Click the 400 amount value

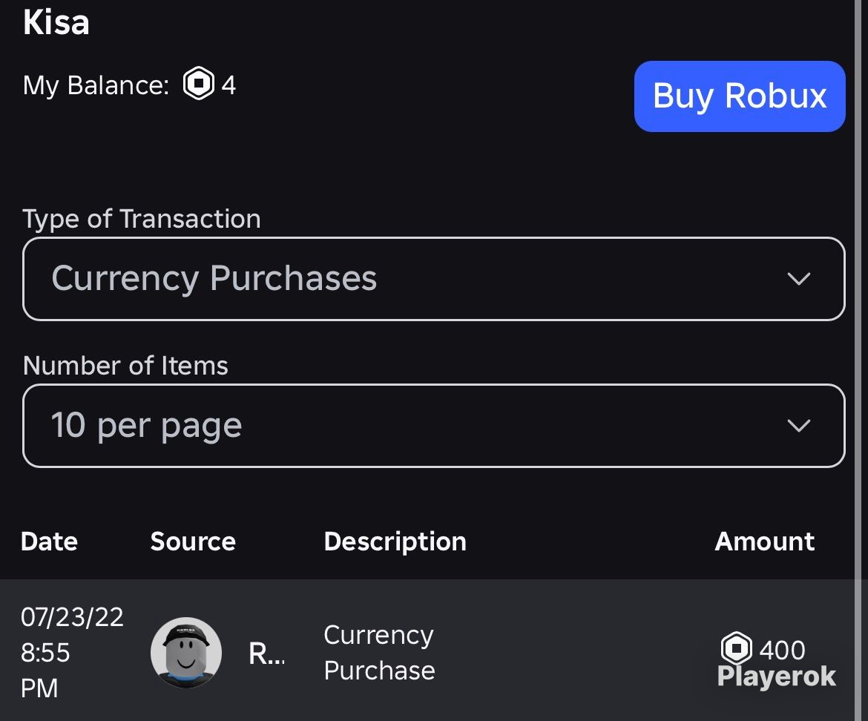pyautogui.click(x=782, y=650)
